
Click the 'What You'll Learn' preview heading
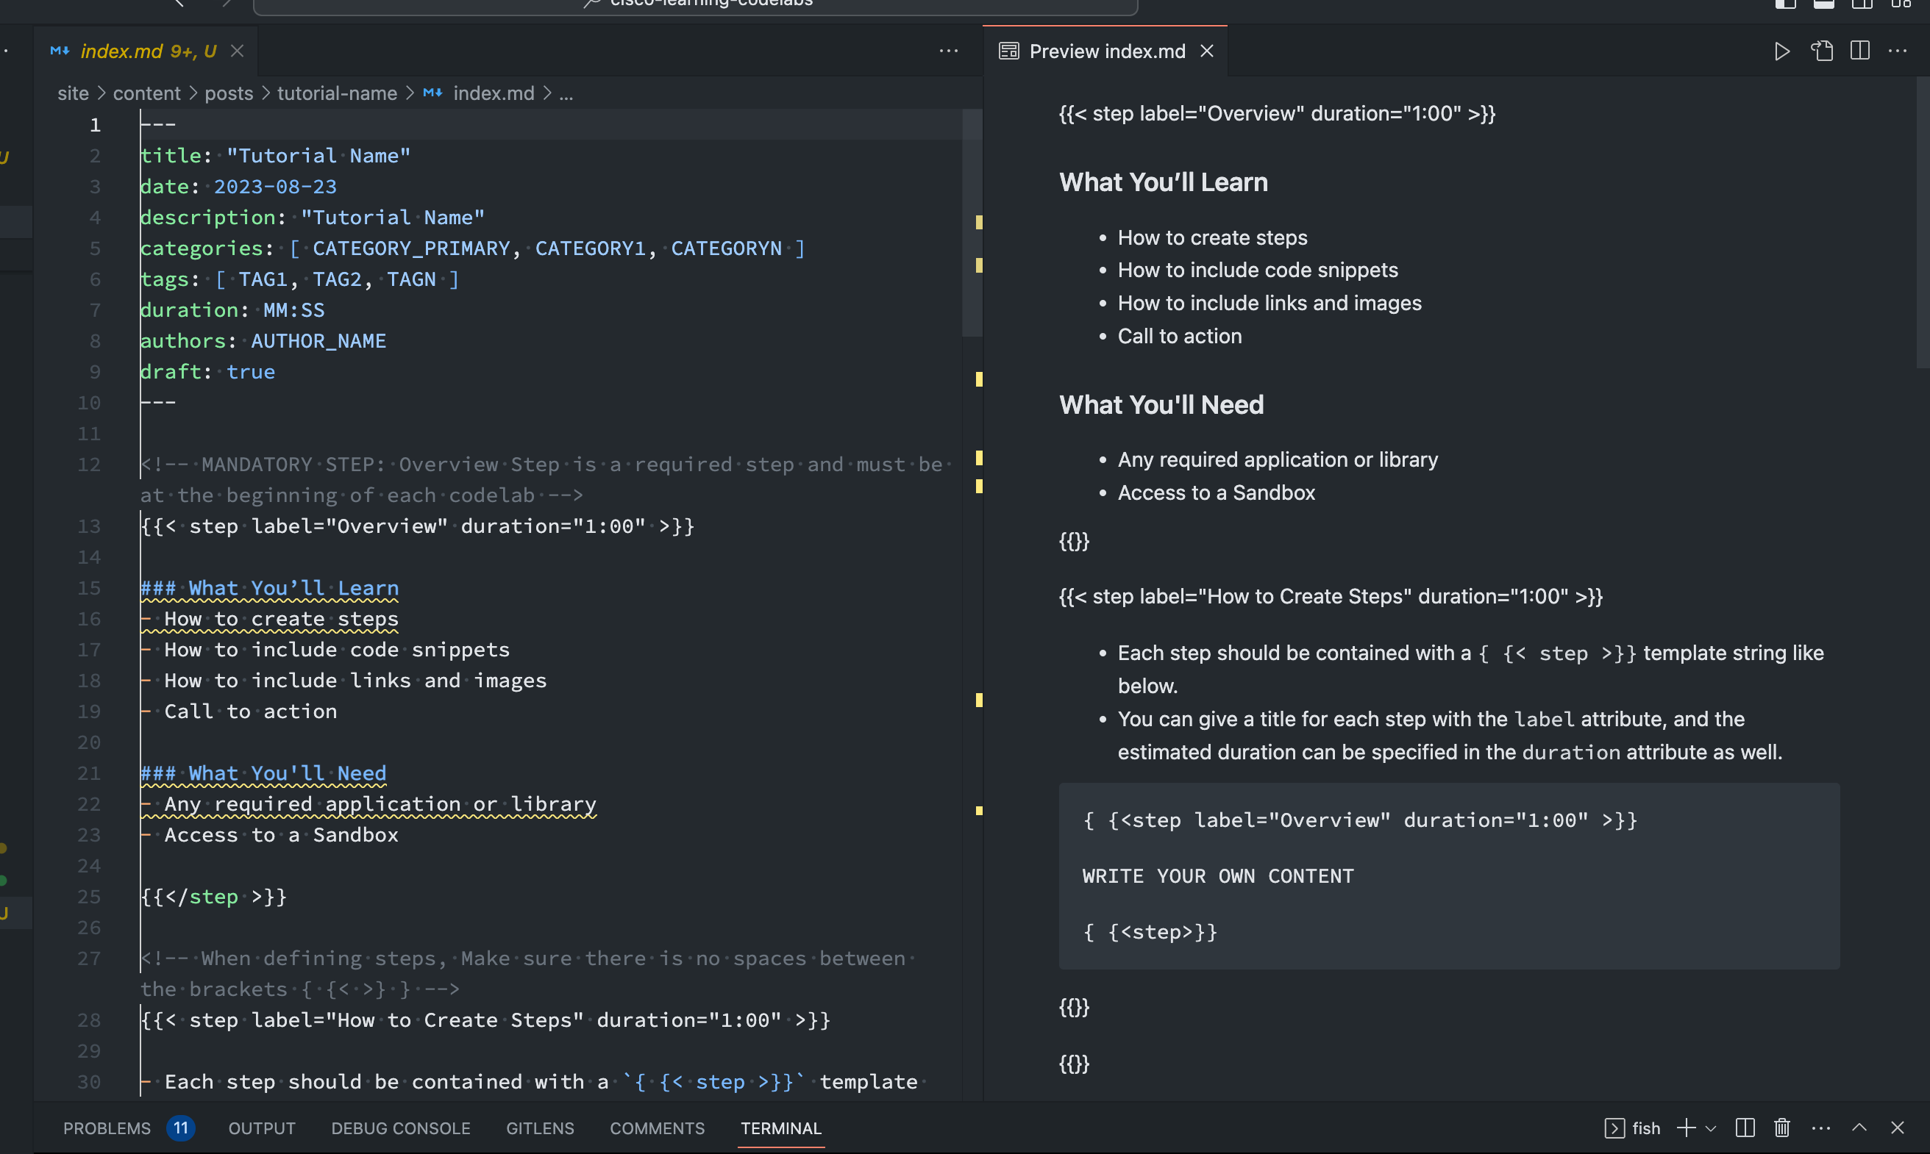pyautogui.click(x=1163, y=182)
